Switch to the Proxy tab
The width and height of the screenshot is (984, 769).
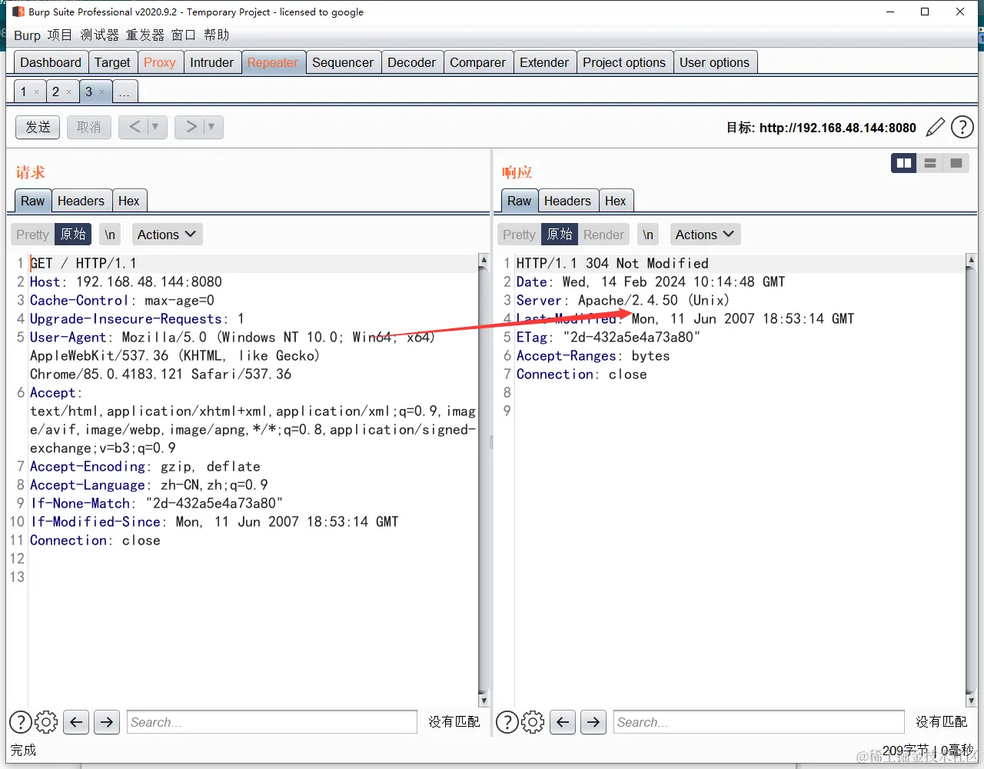coord(160,62)
